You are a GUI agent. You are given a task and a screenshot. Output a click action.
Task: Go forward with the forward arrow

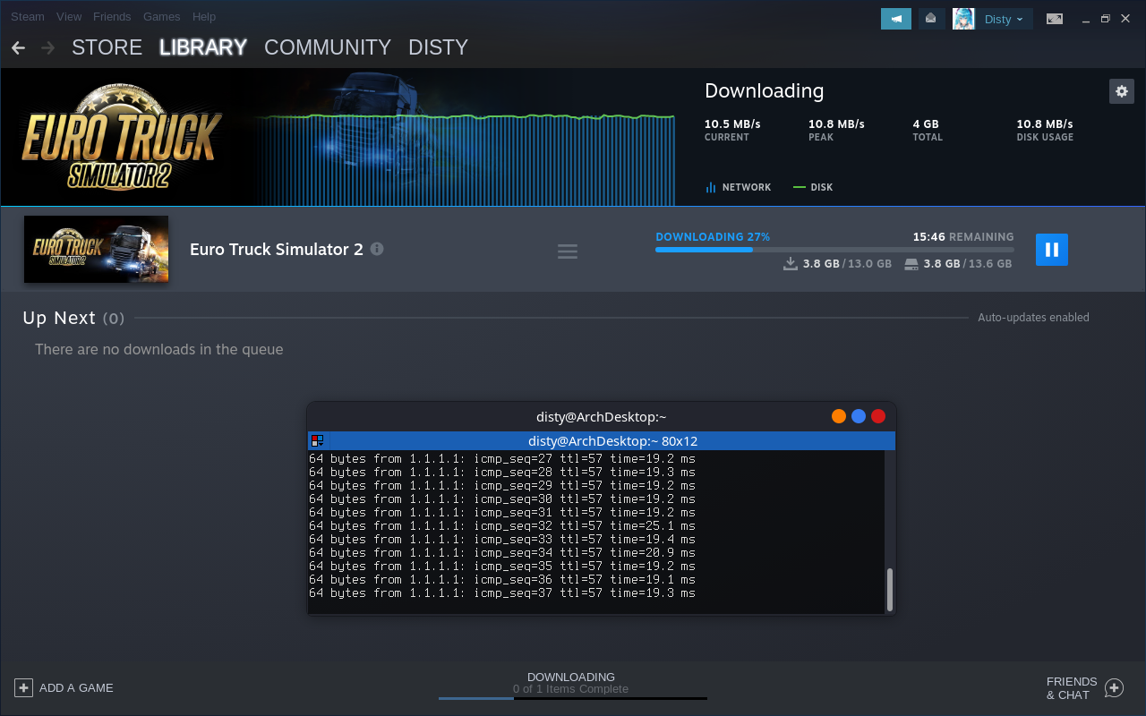[48, 47]
